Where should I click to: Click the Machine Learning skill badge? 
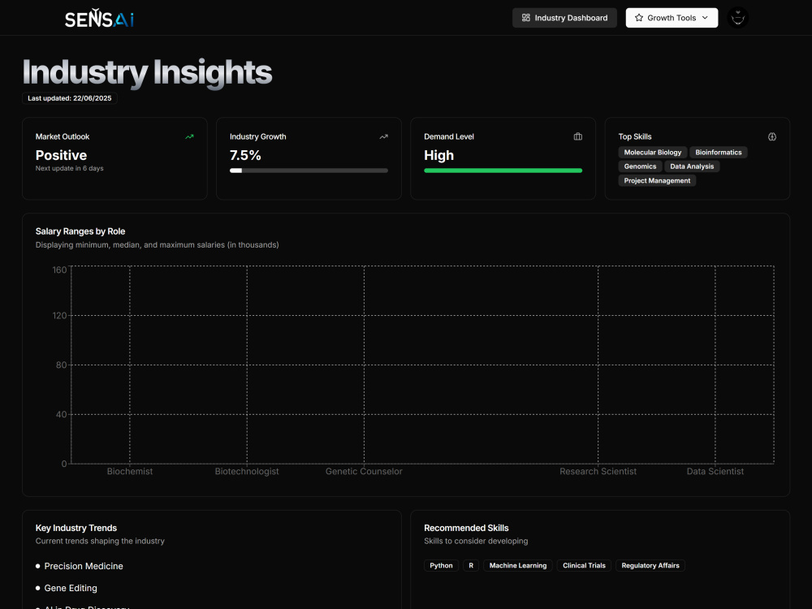pyautogui.click(x=518, y=565)
